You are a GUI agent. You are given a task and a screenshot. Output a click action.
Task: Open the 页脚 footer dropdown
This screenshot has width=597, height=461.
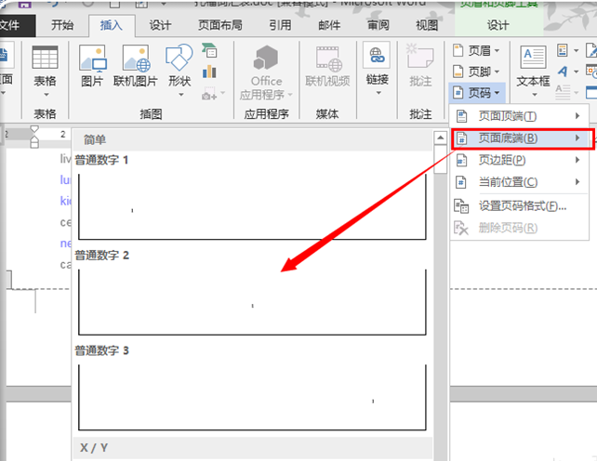477,72
